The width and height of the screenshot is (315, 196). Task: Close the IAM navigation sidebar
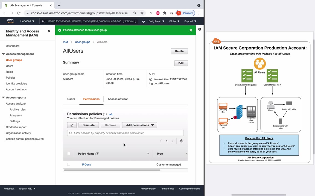49,31
